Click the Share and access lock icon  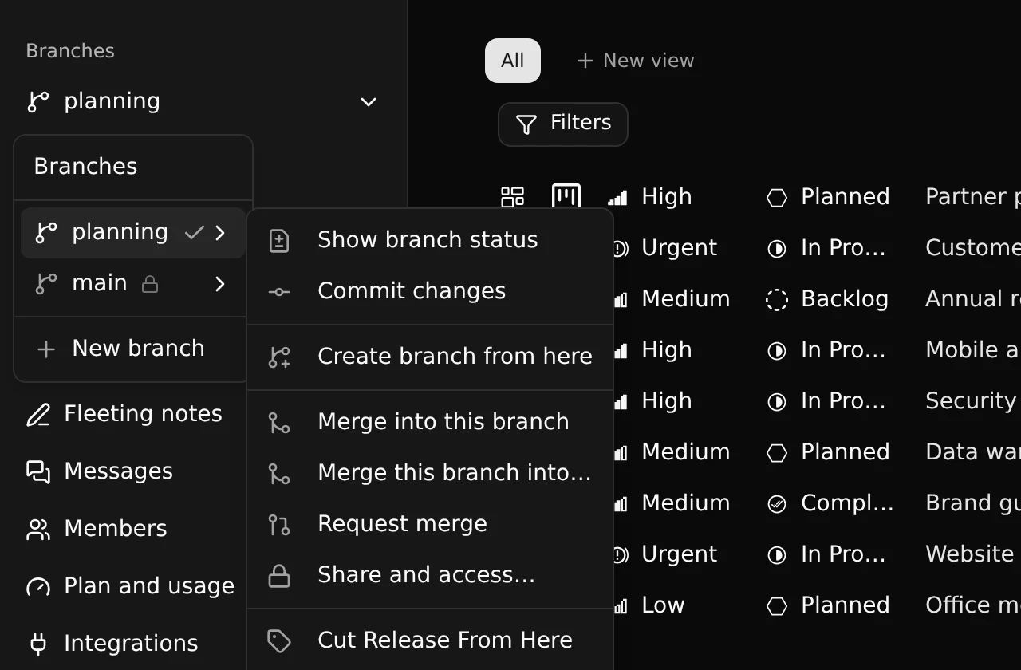(278, 575)
